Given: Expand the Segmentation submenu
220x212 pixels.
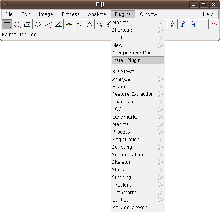Looking at the screenshot, I should pos(138,155).
